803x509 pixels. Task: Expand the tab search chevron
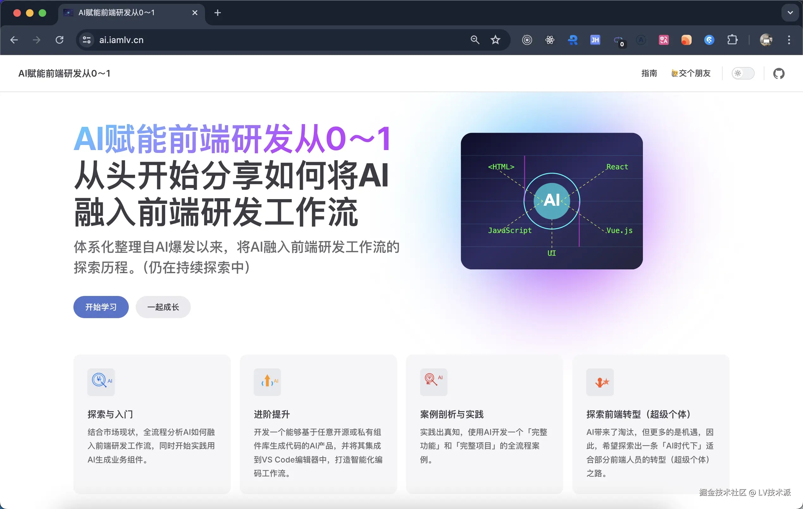tap(790, 13)
